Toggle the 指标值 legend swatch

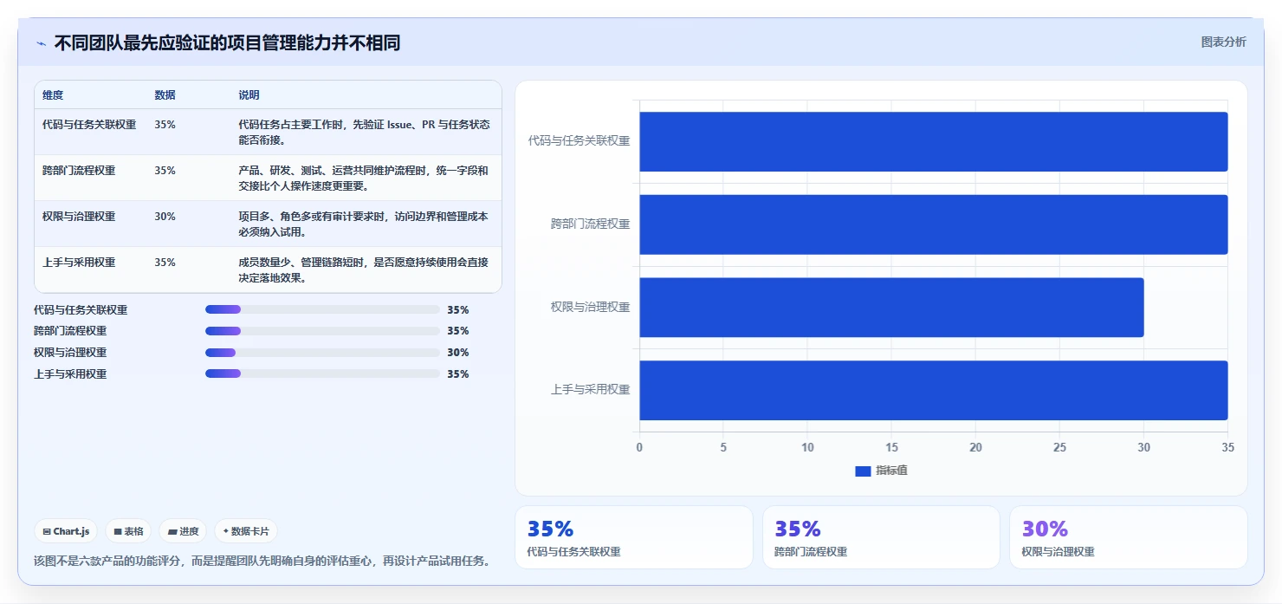click(x=862, y=471)
